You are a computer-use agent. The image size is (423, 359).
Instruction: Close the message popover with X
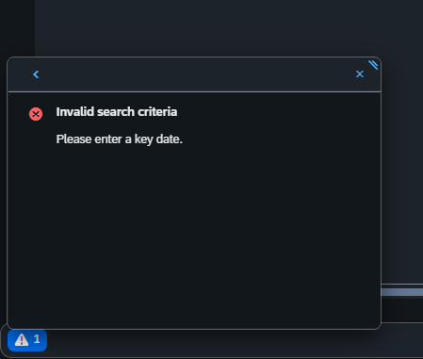click(360, 74)
